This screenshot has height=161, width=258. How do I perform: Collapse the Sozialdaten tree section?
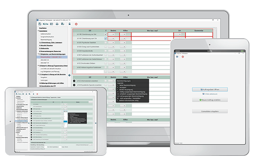coord(38,31)
